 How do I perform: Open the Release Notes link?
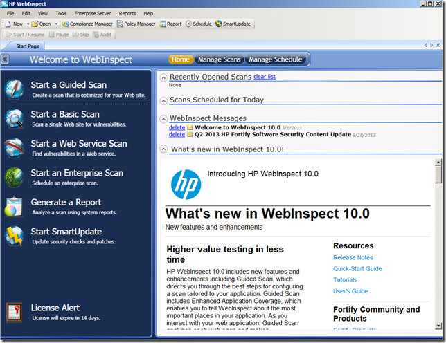click(x=353, y=257)
